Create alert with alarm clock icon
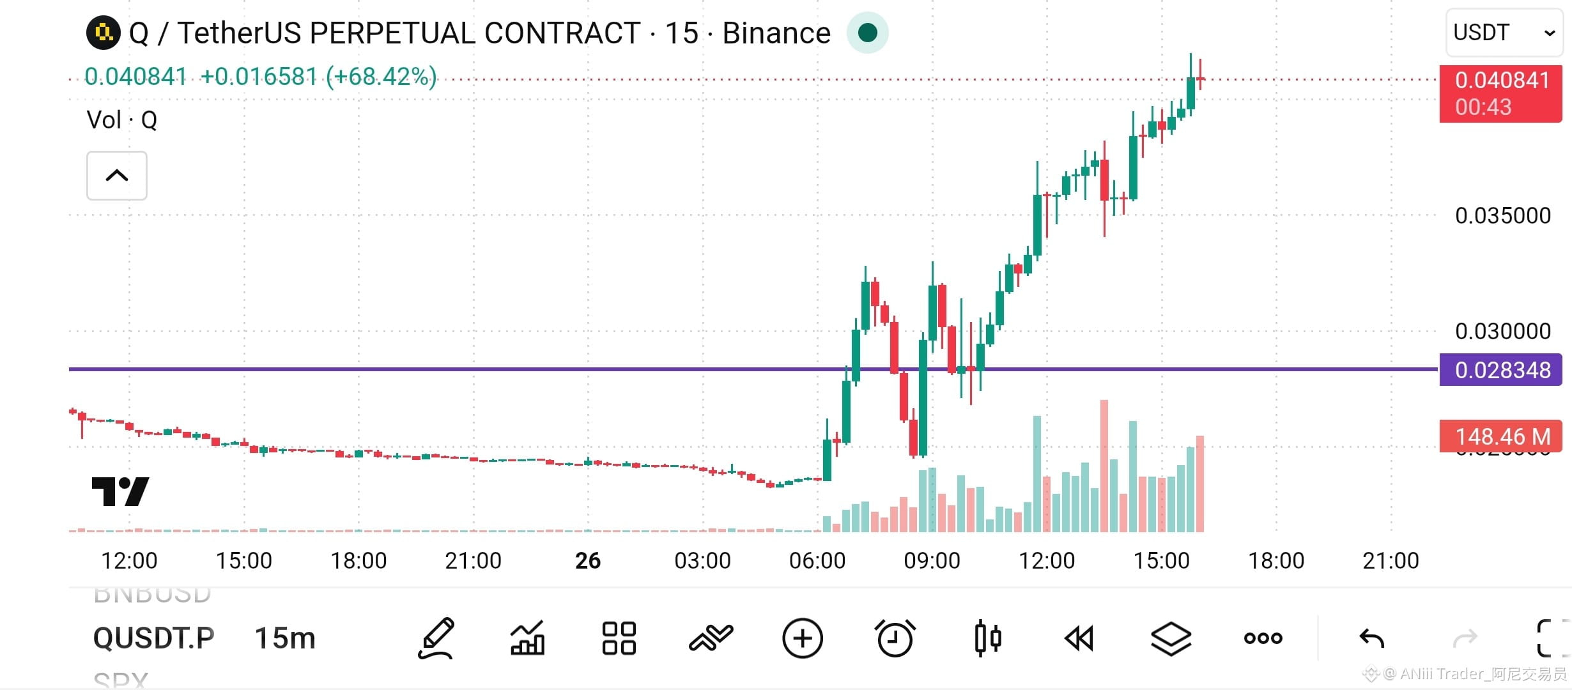 895,638
